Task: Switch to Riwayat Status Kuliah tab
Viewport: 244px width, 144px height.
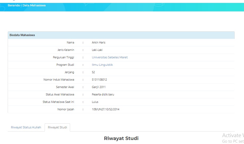Action: (x=26, y=127)
